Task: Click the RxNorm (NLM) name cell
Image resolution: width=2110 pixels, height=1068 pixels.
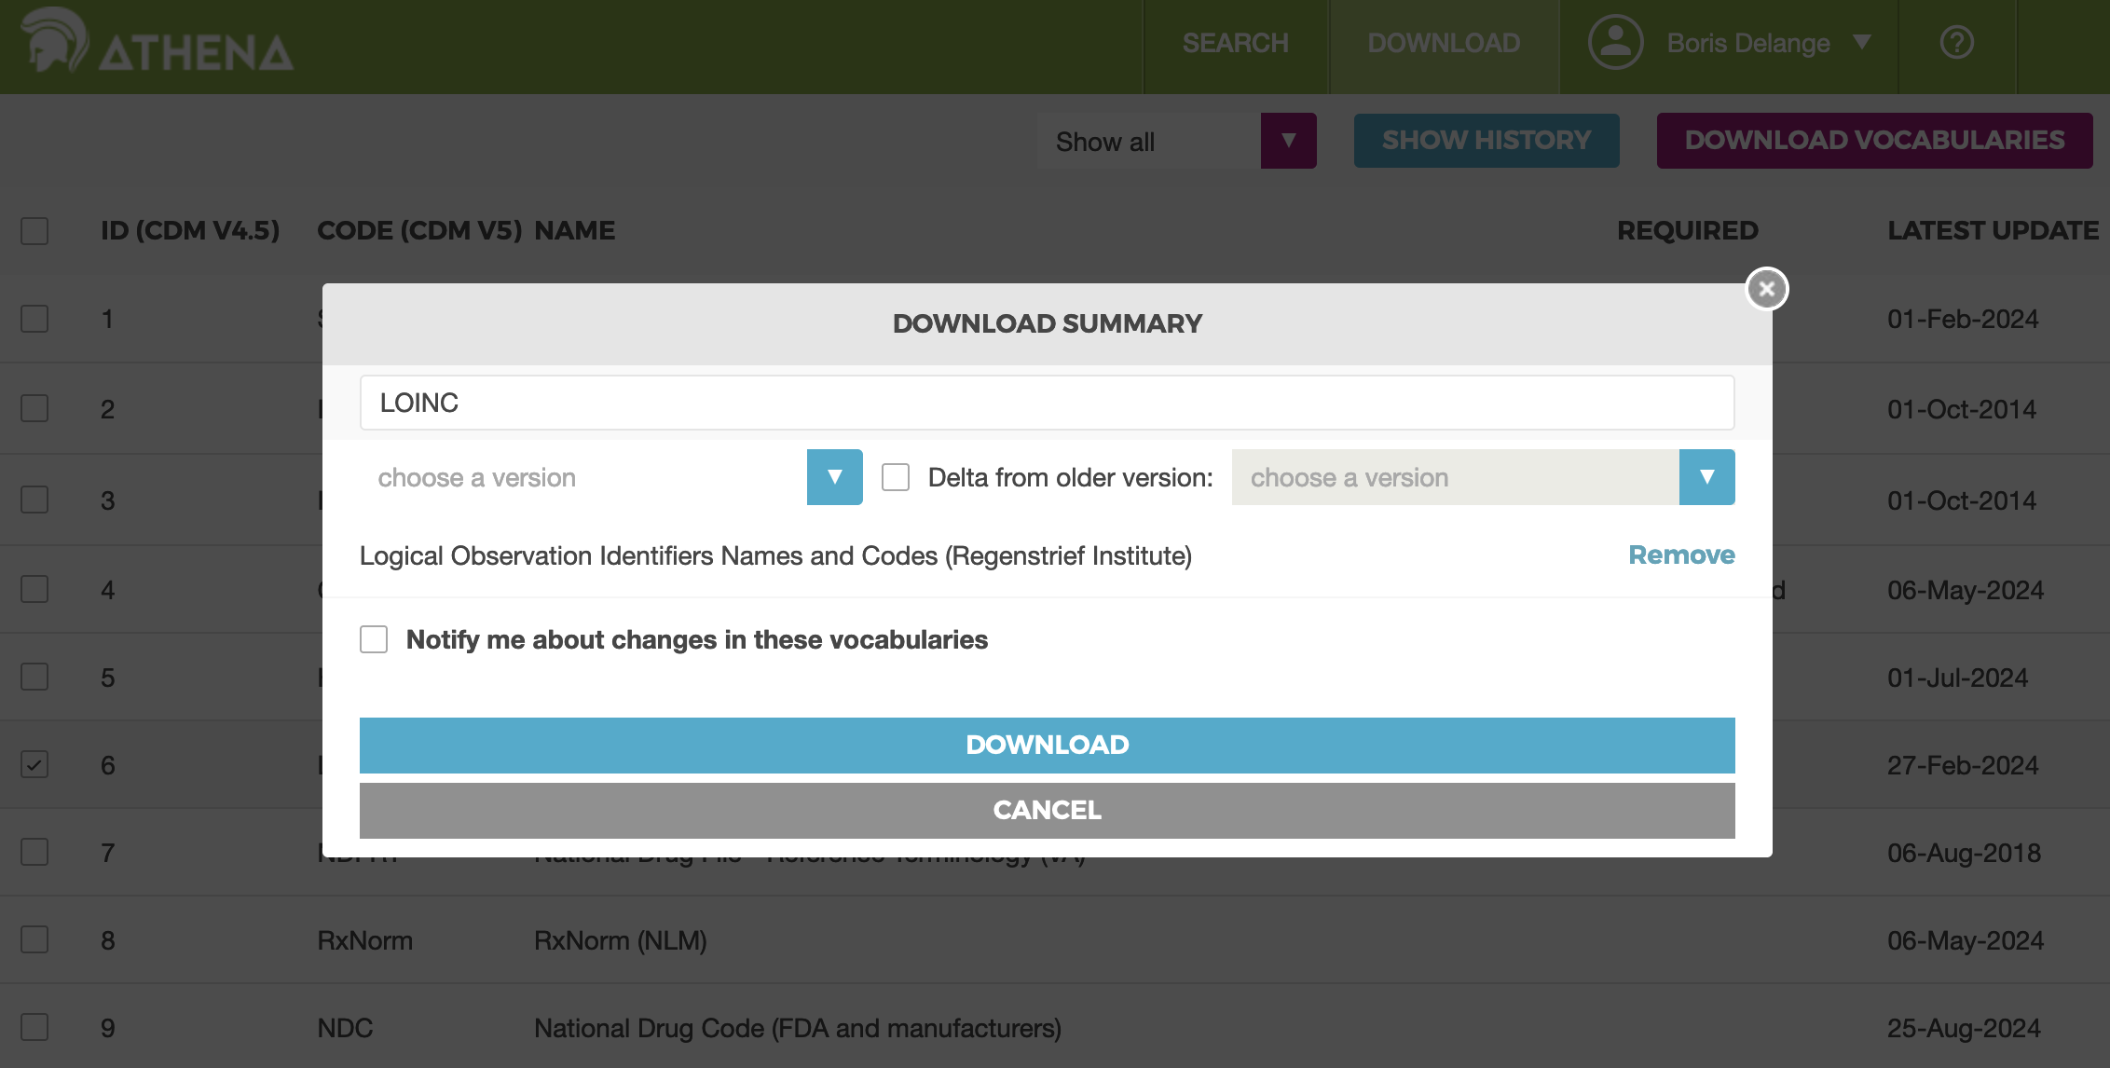Action: point(620,940)
